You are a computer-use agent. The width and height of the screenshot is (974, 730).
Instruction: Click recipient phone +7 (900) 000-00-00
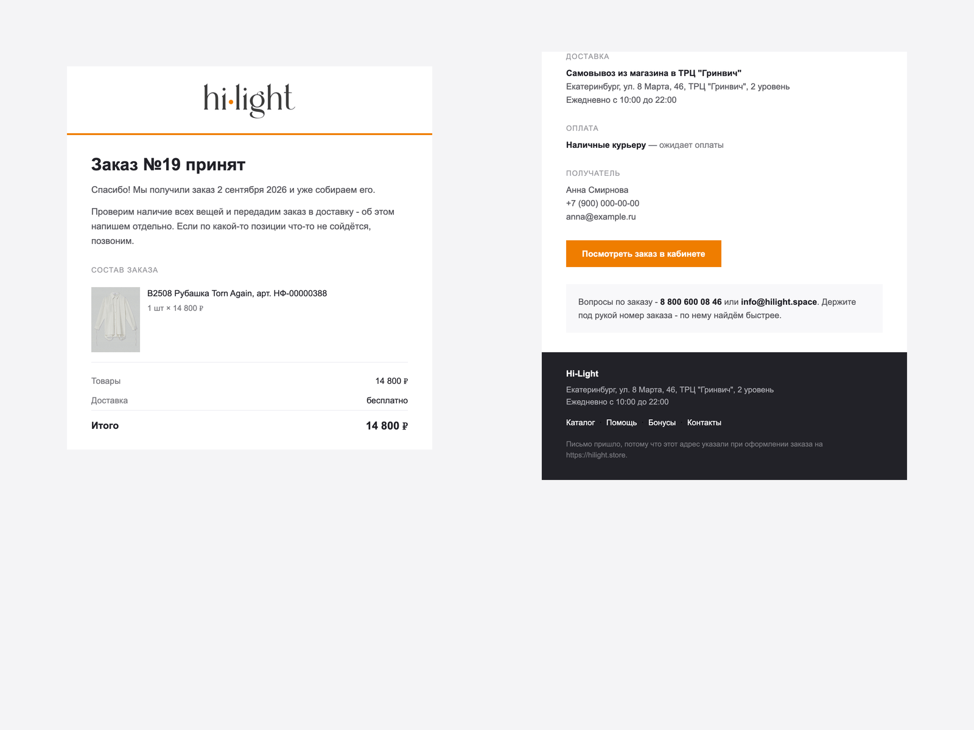point(603,203)
